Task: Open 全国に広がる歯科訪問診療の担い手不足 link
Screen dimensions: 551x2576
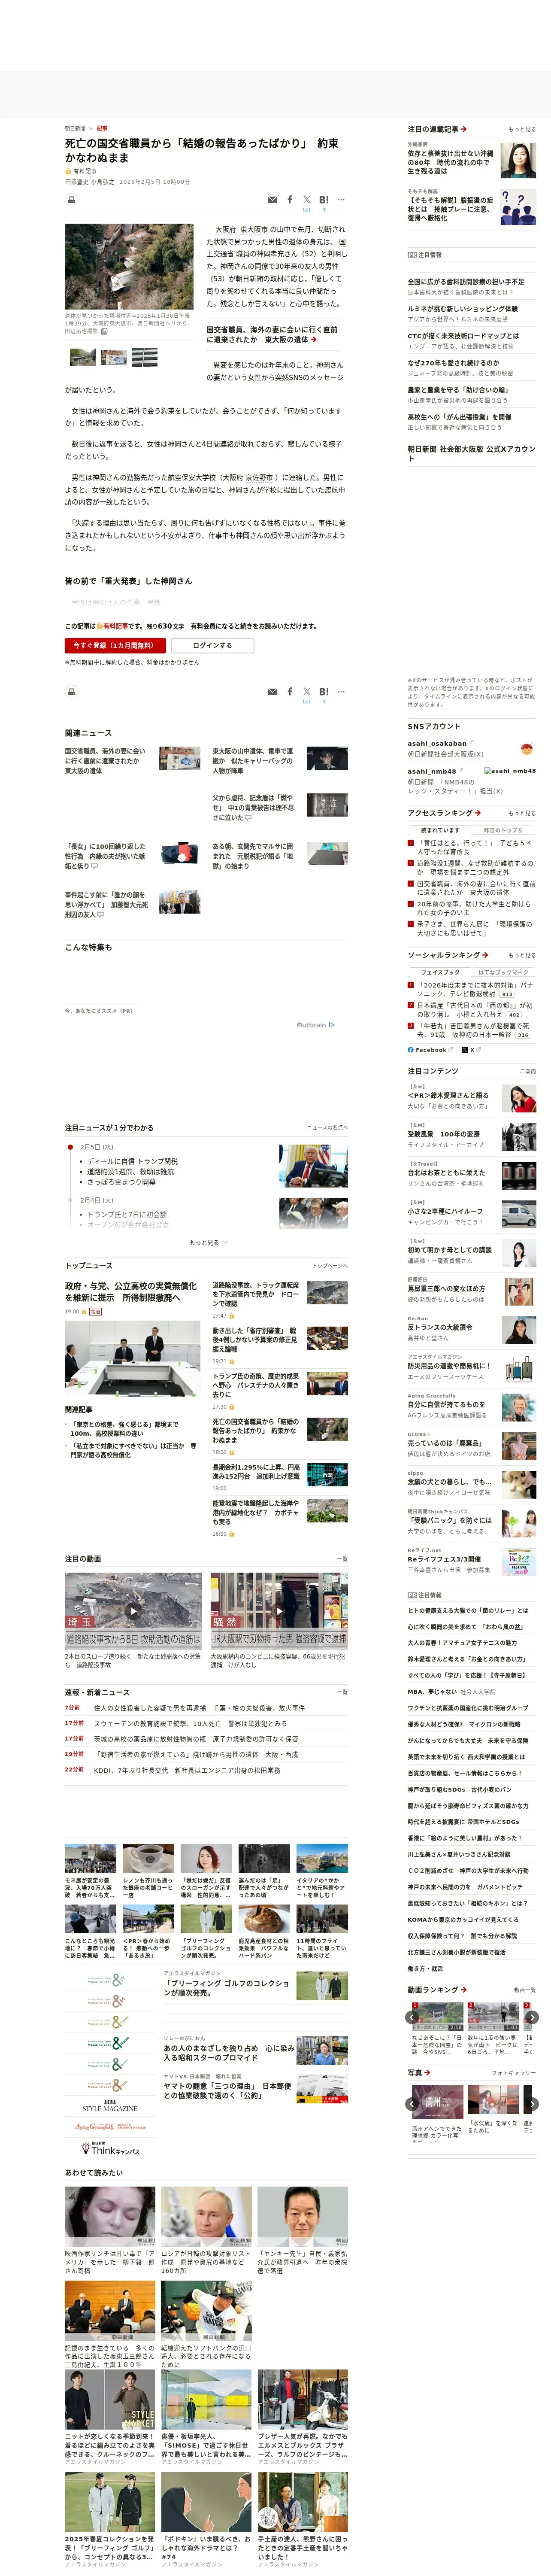Action: (x=465, y=282)
